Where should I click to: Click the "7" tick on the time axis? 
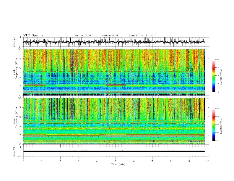(152, 161)
